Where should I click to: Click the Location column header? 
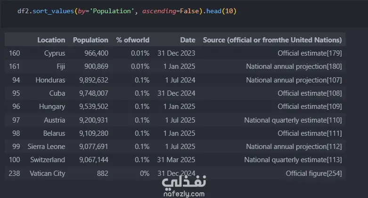[51, 40]
